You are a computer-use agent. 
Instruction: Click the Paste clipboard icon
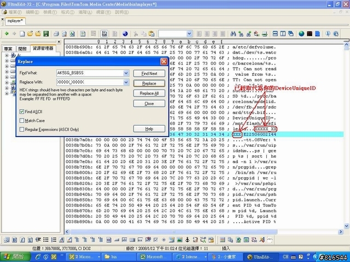coord(151,34)
